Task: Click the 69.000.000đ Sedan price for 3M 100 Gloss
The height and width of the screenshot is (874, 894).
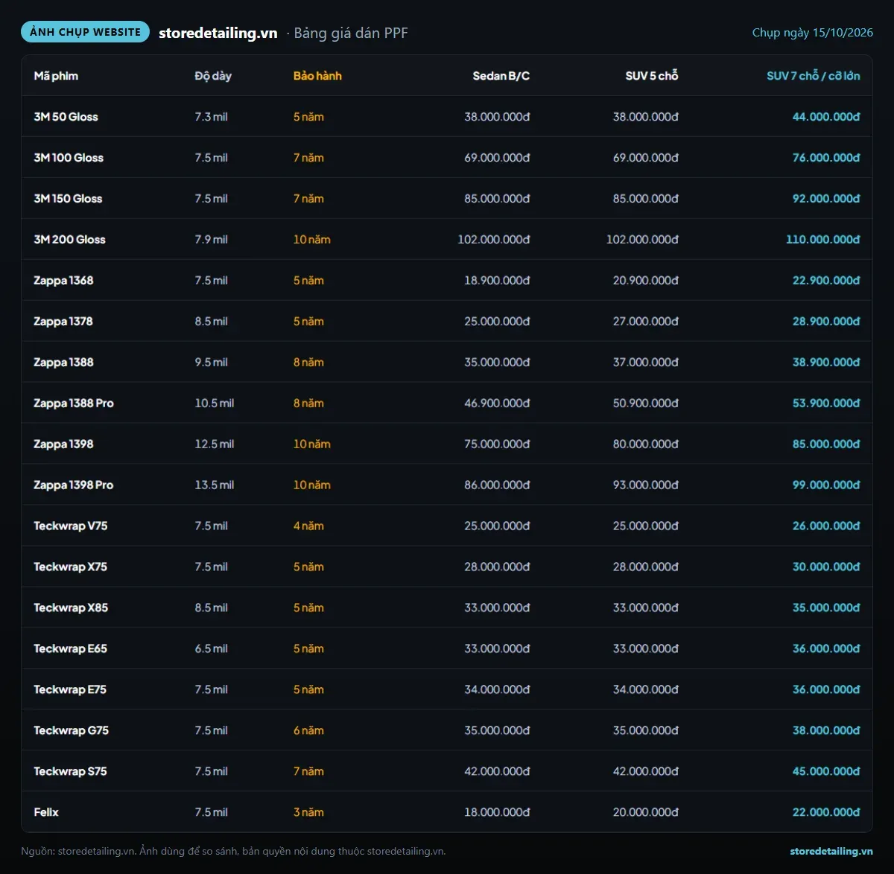Action: [x=497, y=158]
